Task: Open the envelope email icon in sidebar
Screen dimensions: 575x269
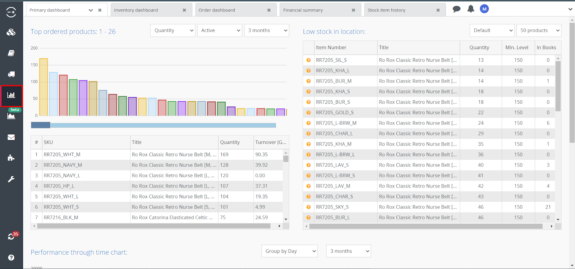Action: coord(11,137)
